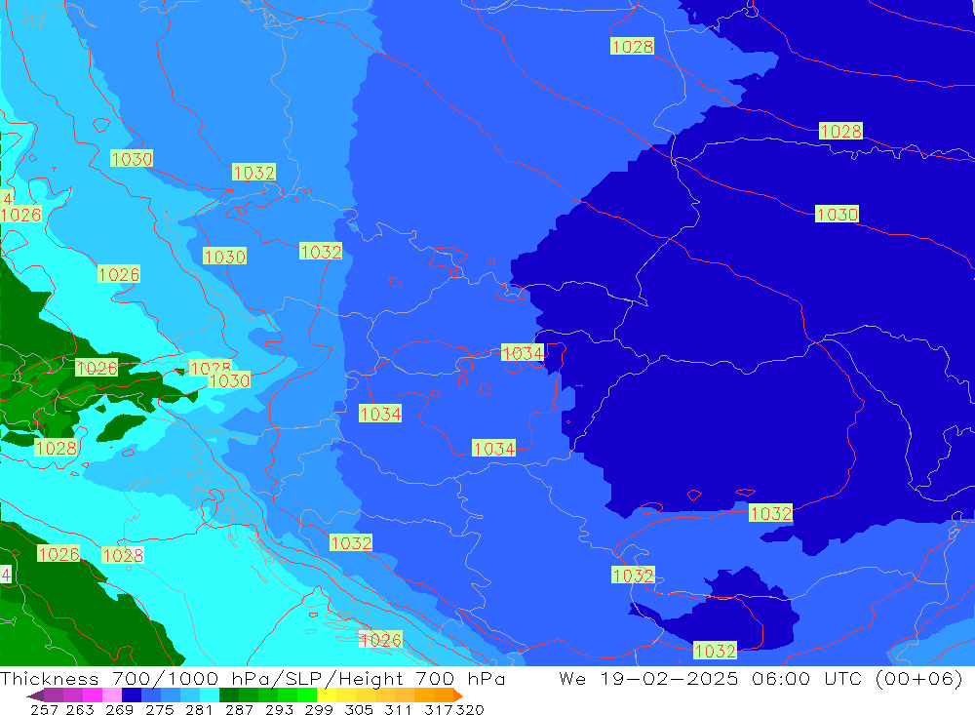Click the legend value 269
975x715 pixels.
pyautogui.click(x=119, y=709)
